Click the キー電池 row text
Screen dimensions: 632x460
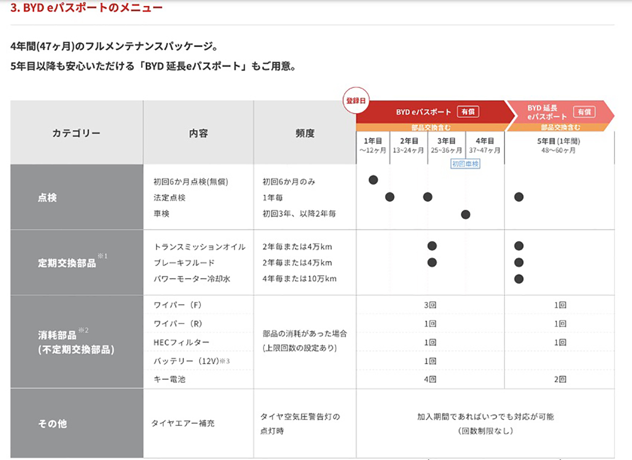click(169, 379)
